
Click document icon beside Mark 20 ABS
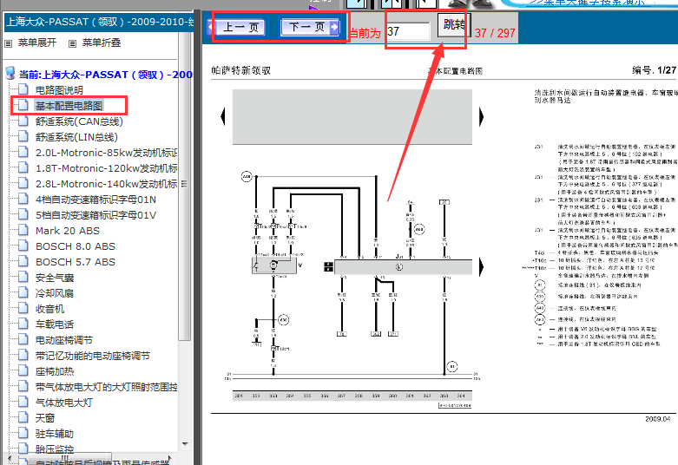[23, 230]
